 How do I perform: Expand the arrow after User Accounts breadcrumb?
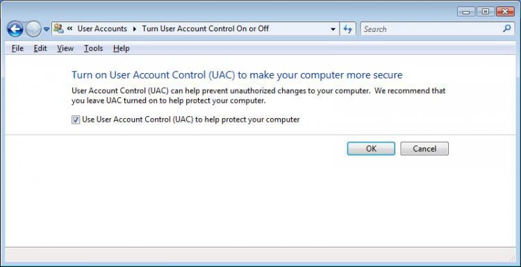135,29
